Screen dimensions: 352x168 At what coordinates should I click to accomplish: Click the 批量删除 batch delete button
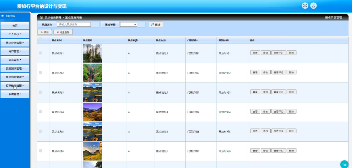tap(63, 32)
